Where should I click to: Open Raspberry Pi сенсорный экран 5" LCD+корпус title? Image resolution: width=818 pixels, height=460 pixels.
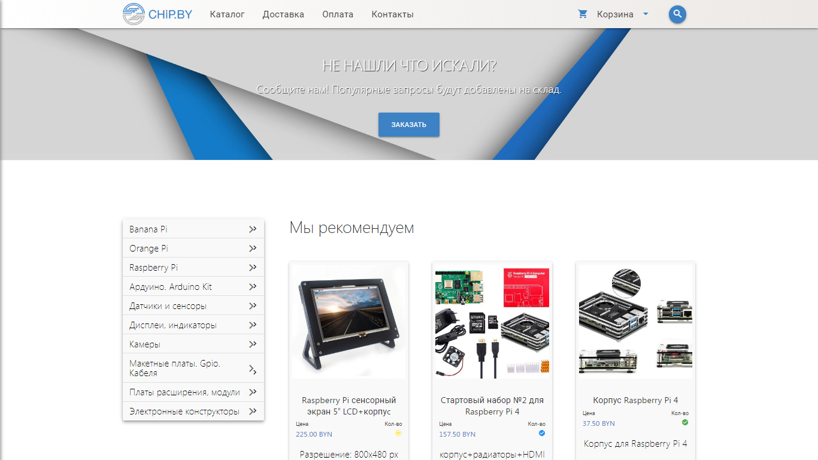[349, 405]
